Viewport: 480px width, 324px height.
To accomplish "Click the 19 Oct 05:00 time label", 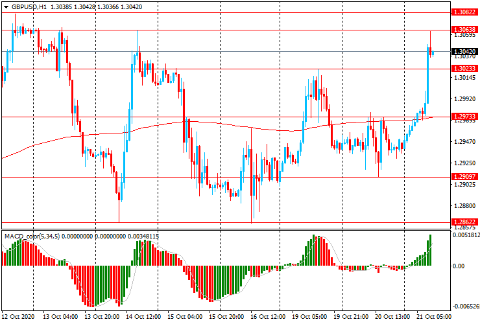I will coord(309,317).
